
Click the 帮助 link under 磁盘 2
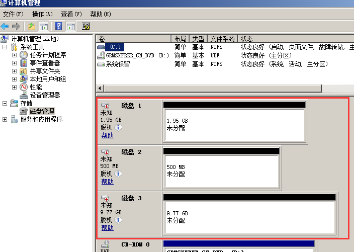click(x=108, y=182)
